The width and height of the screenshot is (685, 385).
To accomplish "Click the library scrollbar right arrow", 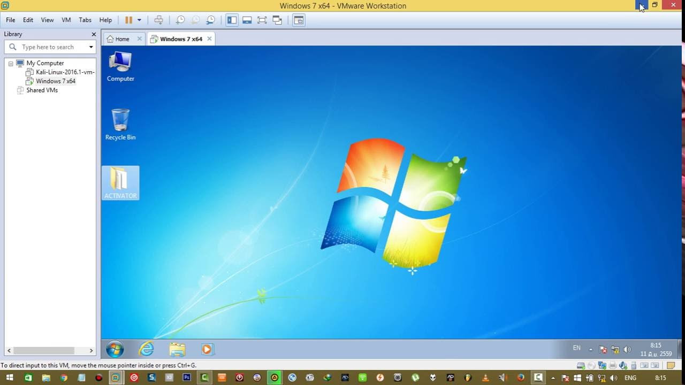I will click(91, 351).
